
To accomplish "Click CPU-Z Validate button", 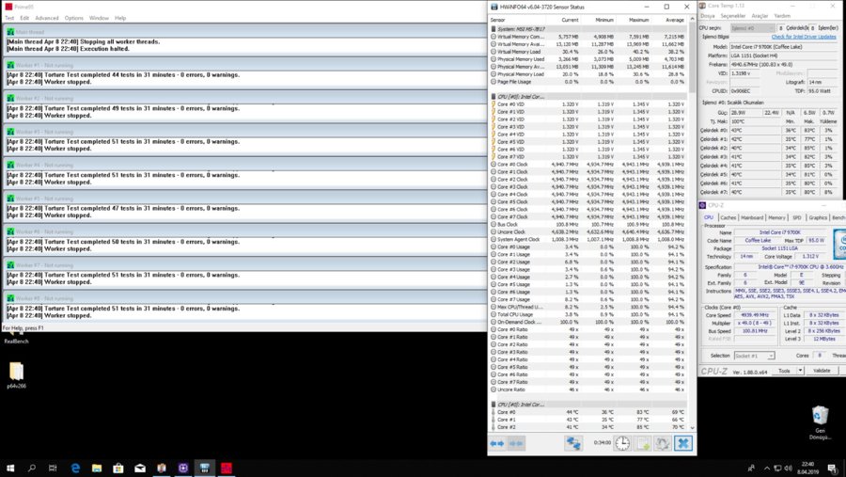I will click(x=822, y=371).
